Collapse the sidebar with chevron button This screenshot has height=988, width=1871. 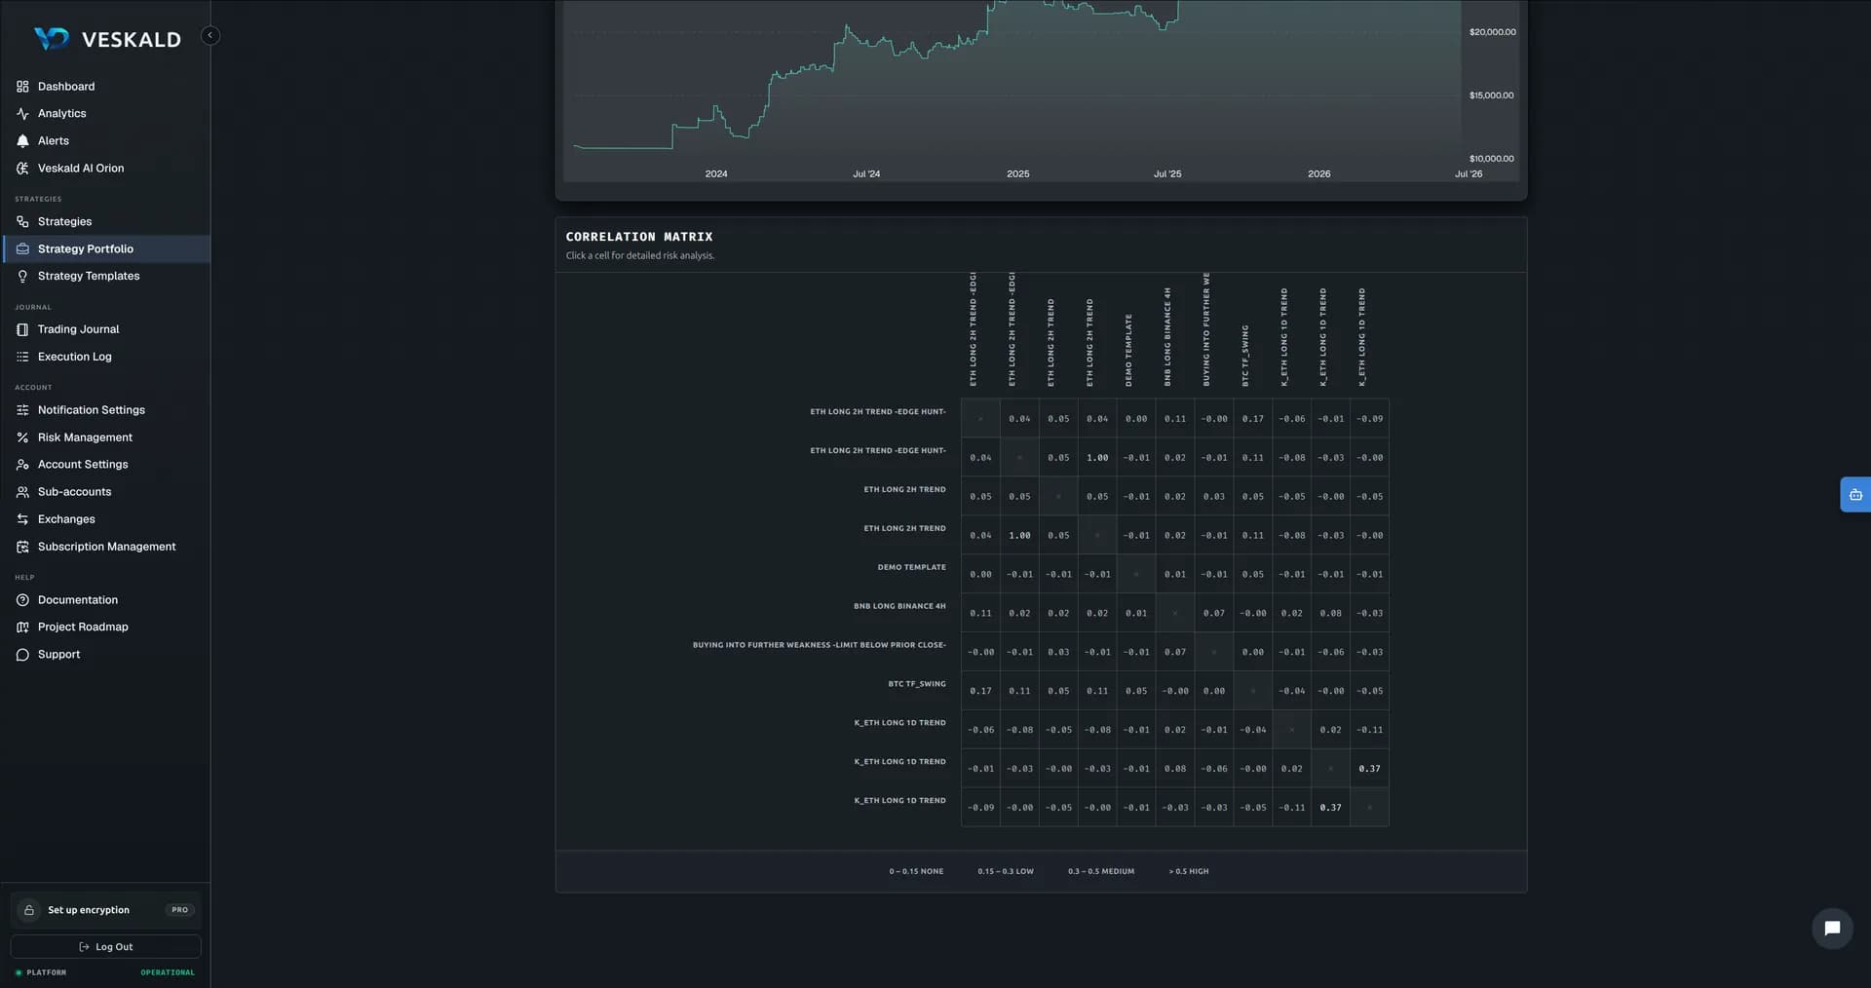click(x=210, y=36)
